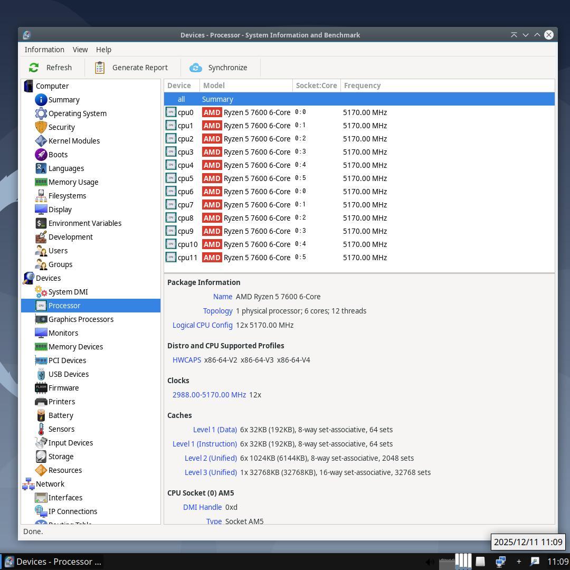Image resolution: width=570 pixels, height=570 pixels.
Task: Click the network tray icon
Action: pyautogui.click(x=500, y=562)
